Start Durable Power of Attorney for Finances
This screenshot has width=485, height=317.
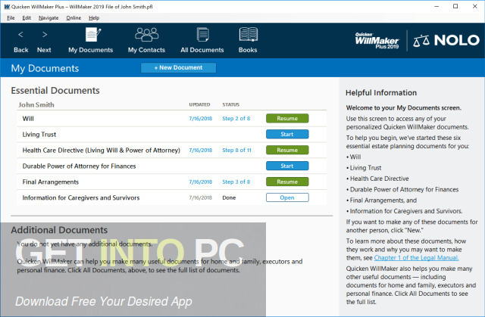pyautogui.click(x=287, y=166)
